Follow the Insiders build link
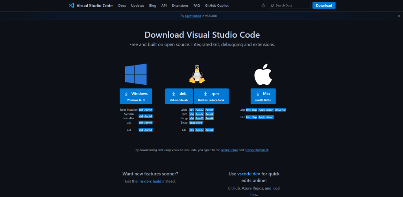This screenshot has height=197, width=403. pos(150,181)
